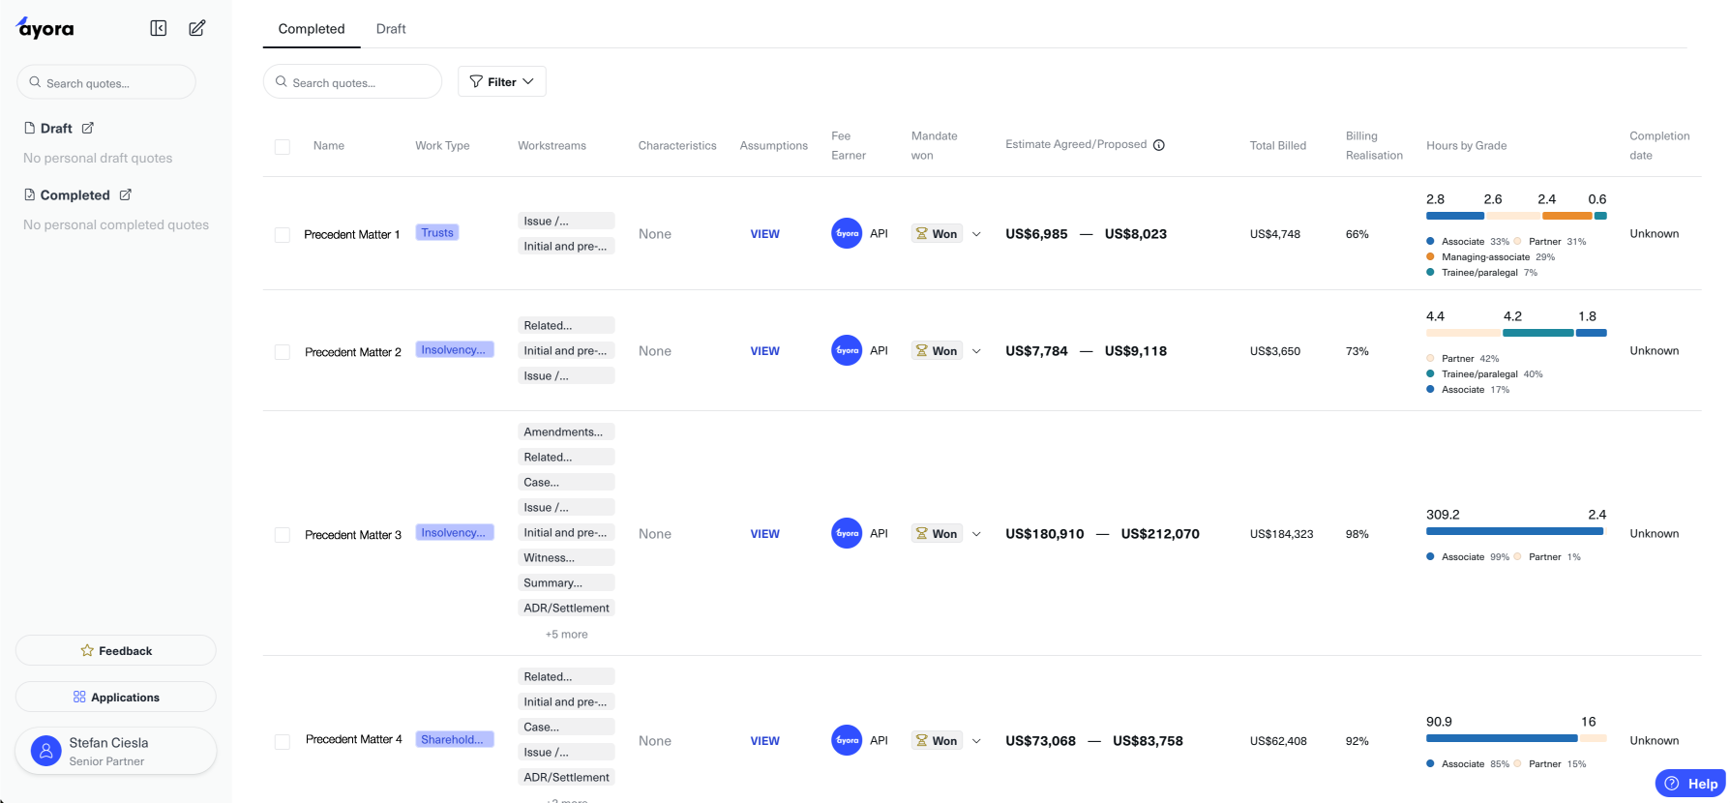Click info icon beside Estimate Agreed/Proposed
The width and height of the screenshot is (1730, 803).
(x=1159, y=145)
